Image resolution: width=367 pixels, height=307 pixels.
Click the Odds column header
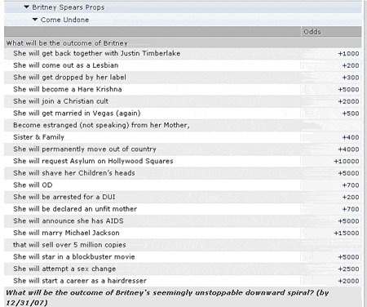[x=312, y=32]
